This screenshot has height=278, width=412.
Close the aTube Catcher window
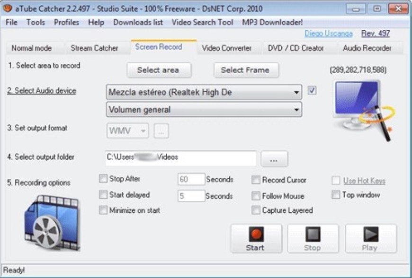pyautogui.click(x=398, y=9)
